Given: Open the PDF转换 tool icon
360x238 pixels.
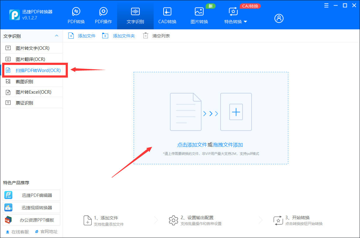Looking at the screenshot, I should coord(76,12).
